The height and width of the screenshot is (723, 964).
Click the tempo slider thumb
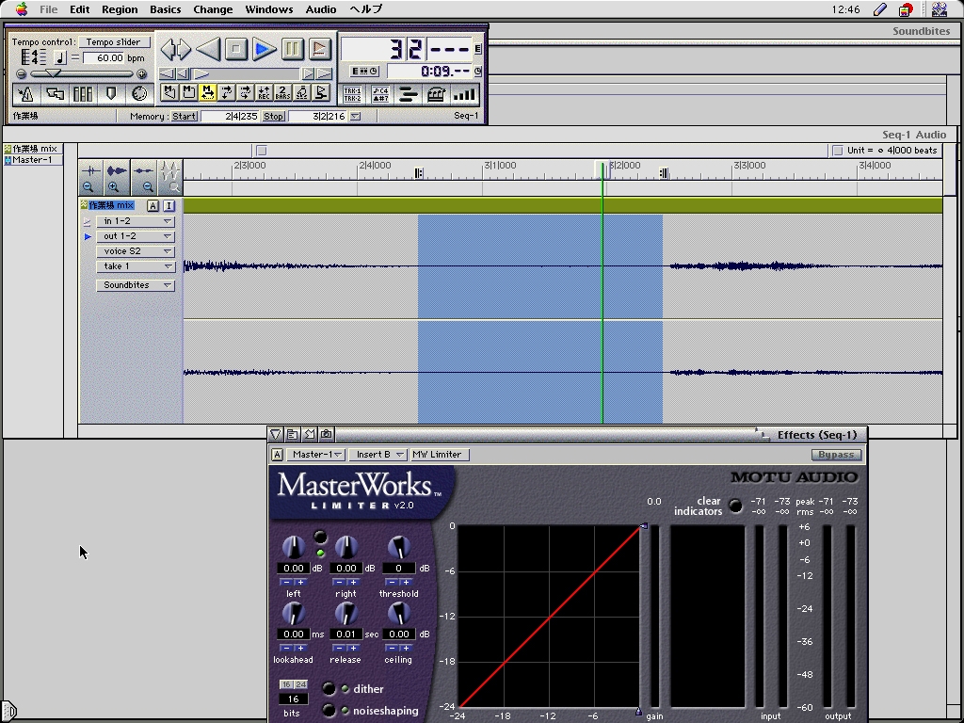54,73
